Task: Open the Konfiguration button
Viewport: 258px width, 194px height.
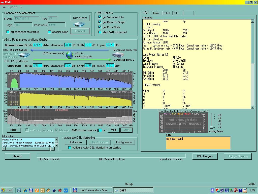Action: click(124, 142)
